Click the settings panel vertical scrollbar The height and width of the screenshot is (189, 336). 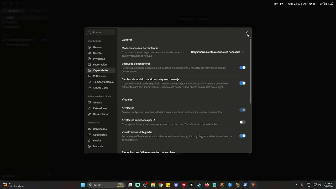(251, 71)
